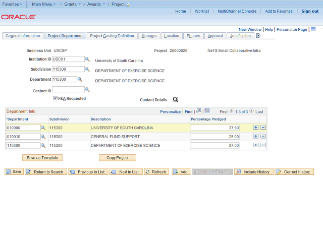Open Justification tab
Screen dimensions: 323x242
240,36
